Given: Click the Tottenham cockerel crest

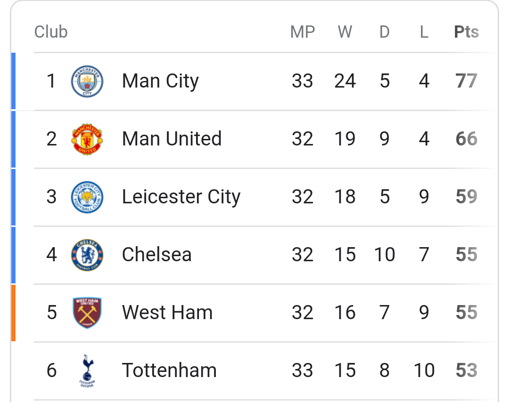Looking at the screenshot, I should pyautogui.click(x=87, y=370).
